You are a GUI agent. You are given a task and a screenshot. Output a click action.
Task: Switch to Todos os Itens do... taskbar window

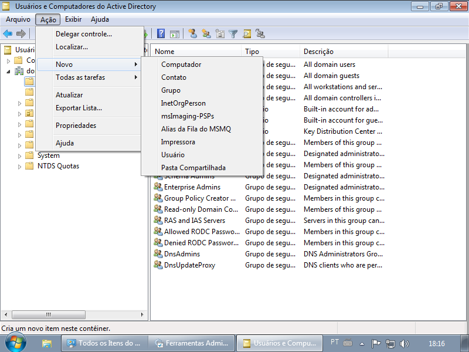point(104,343)
